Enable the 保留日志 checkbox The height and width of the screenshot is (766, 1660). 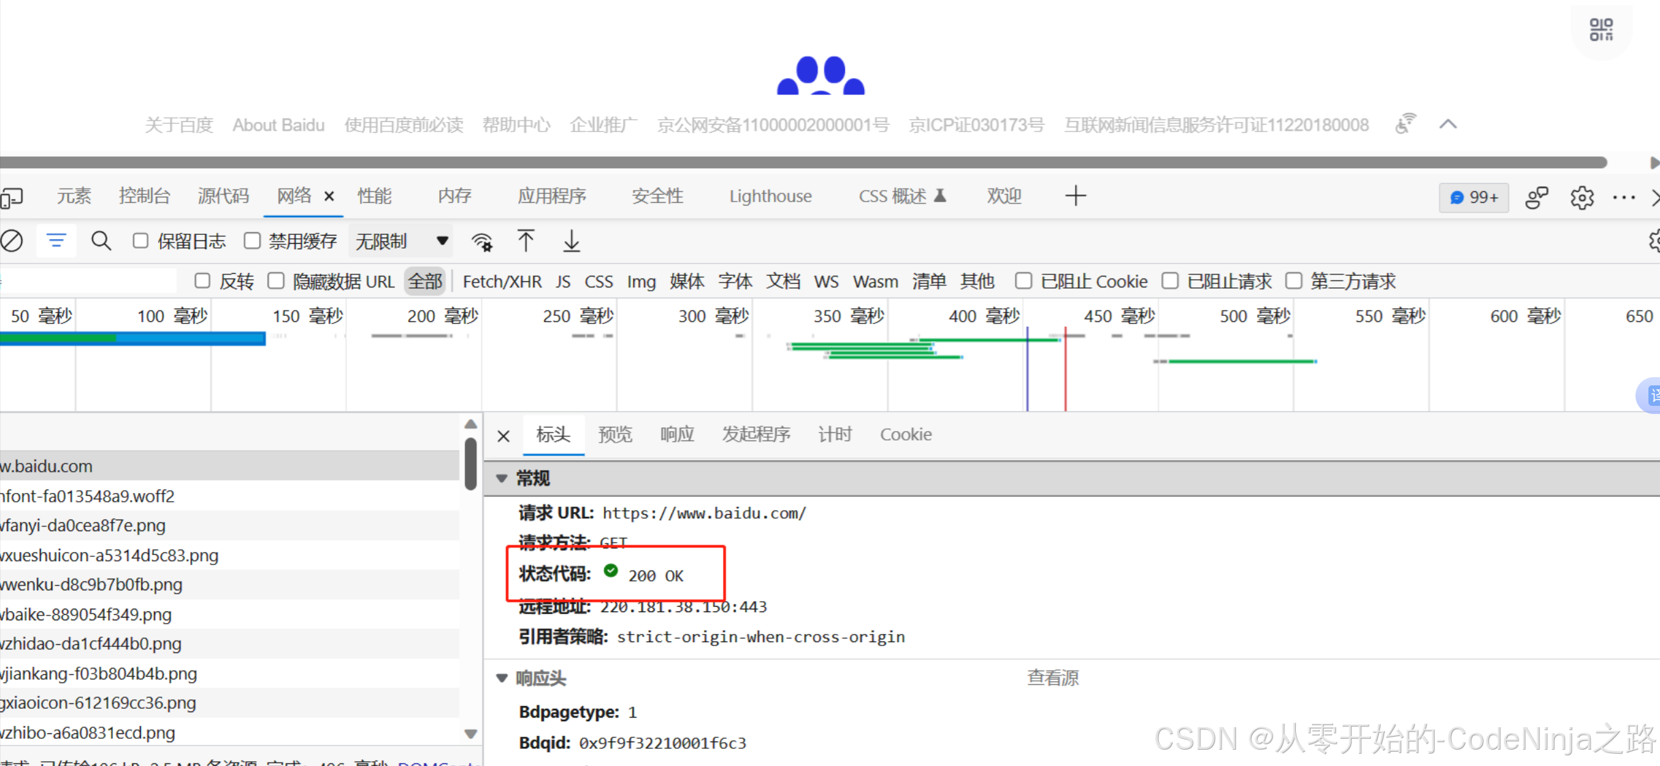(x=140, y=240)
